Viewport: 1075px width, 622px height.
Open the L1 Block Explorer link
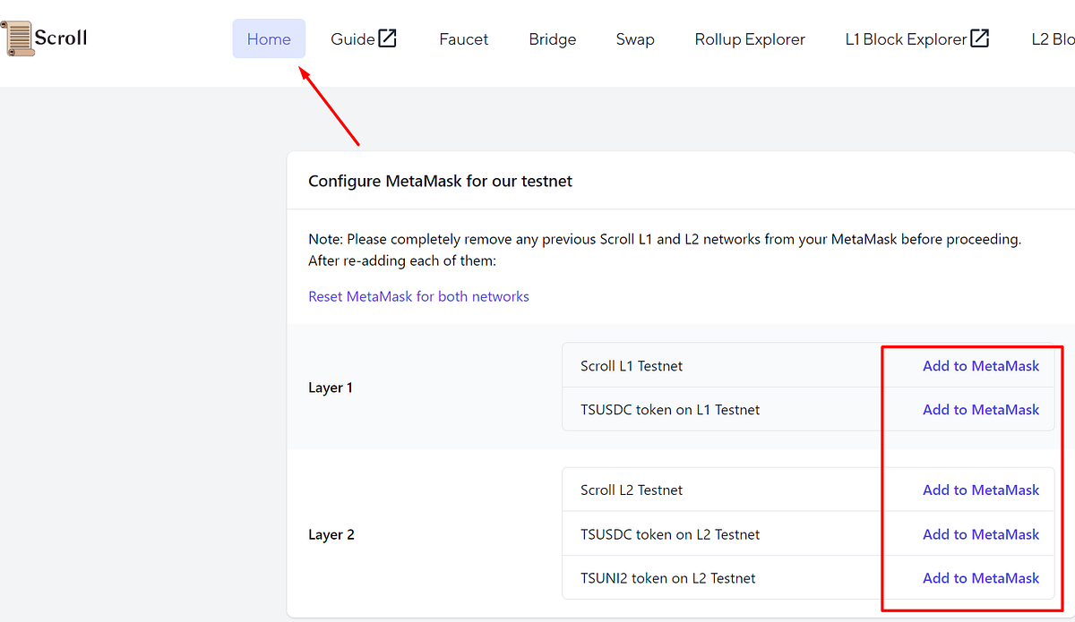tap(917, 38)
